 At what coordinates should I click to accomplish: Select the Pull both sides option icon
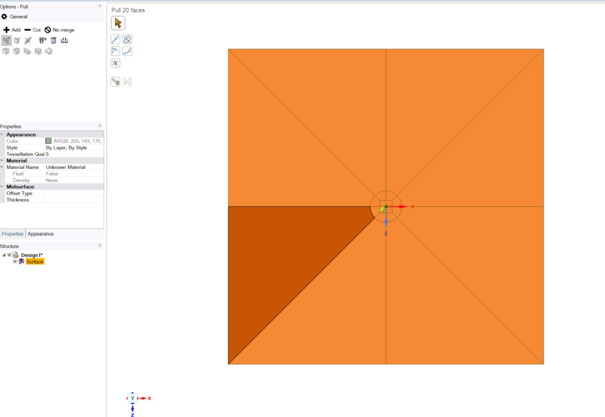[x=28, y=41]
